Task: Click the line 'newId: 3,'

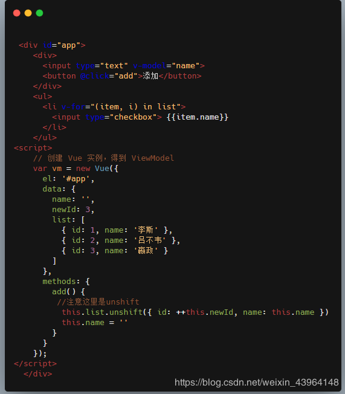Action: 73,210
